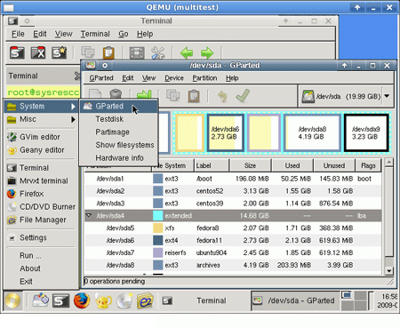Click the copy icon in Terminal toolbar

click(x=88, y=52)
